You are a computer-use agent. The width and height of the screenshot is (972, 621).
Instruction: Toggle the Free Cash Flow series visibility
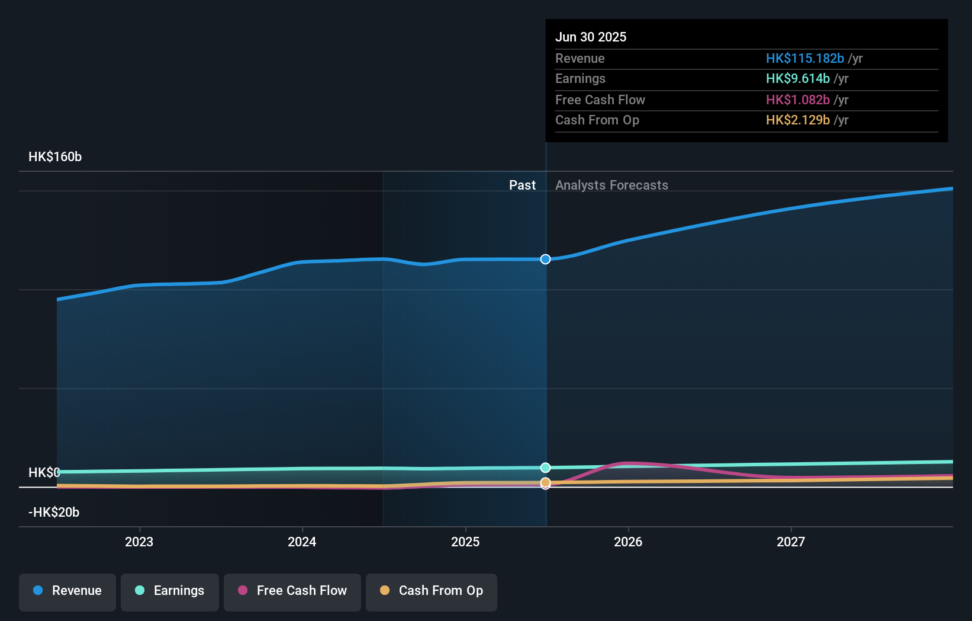point(292,592)
